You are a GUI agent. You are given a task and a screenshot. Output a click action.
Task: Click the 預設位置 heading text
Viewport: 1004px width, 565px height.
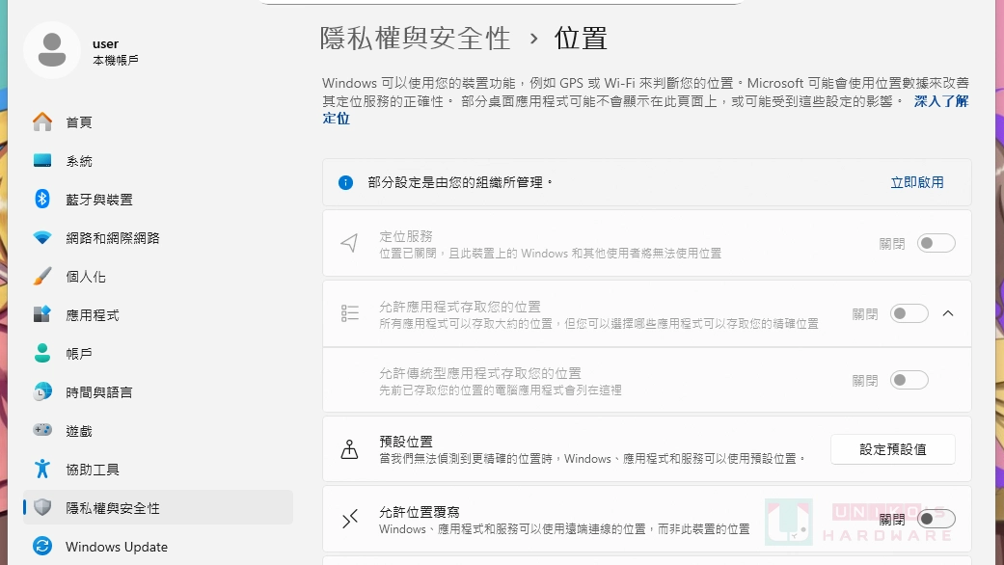(406, 442)
